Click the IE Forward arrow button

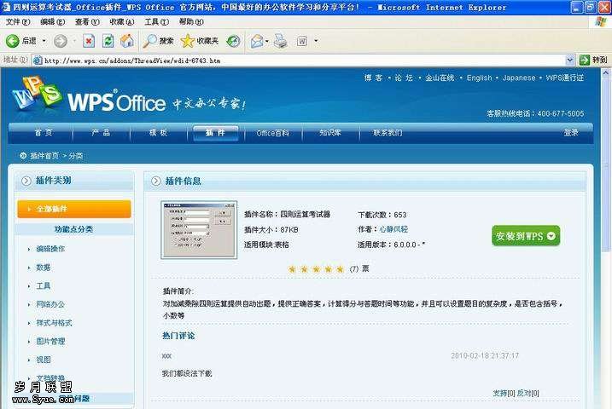(x=60, y=41)
